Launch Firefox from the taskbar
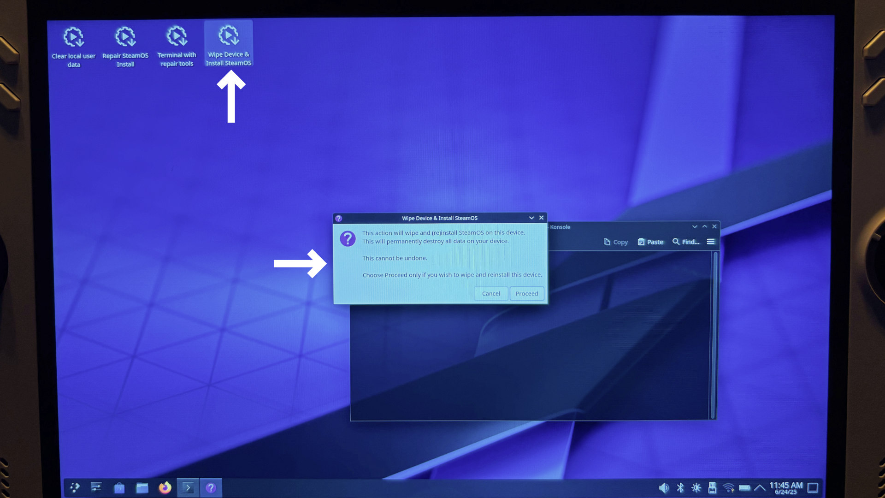885x498 pixels. tap(165, 487)
